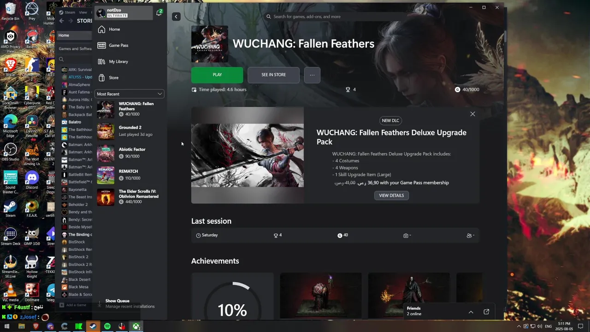This screenshot has height=332, width=590.
Task: Expand the Most Recent sort dropdown
Action: (130, 94)
